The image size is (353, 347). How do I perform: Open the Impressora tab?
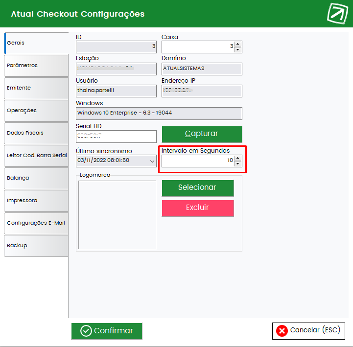click(x=36, y=201)
